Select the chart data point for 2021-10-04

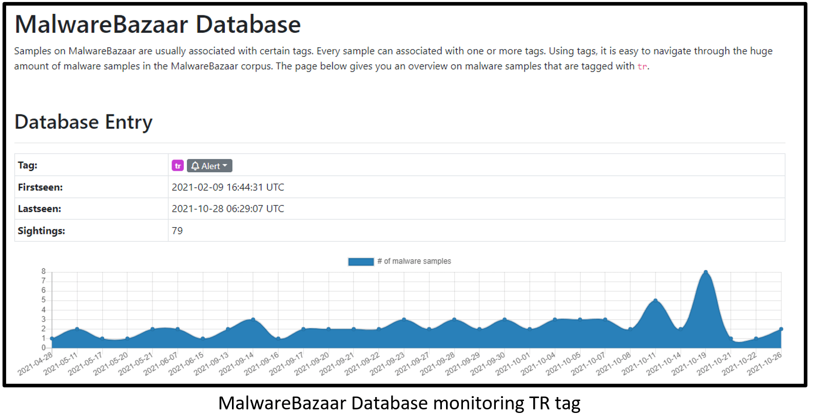pos(555,320)
